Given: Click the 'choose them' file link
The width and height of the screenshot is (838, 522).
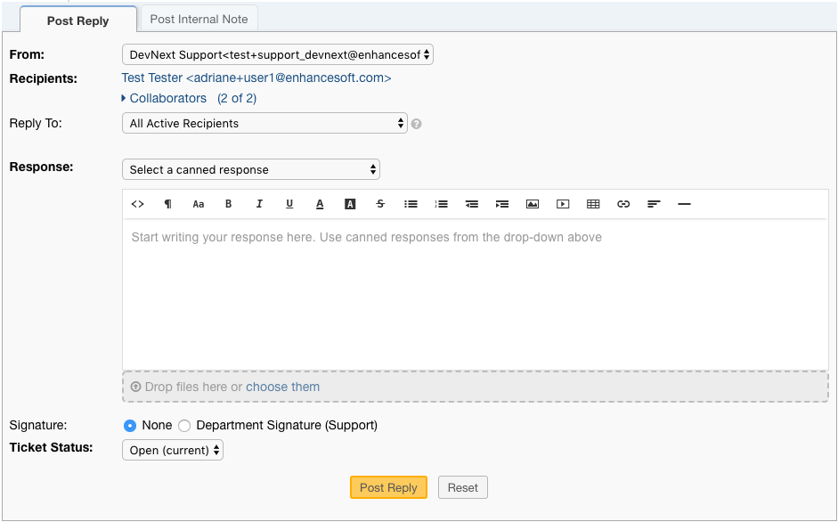Looking at the screenshot, I should [x=282, y=387].
